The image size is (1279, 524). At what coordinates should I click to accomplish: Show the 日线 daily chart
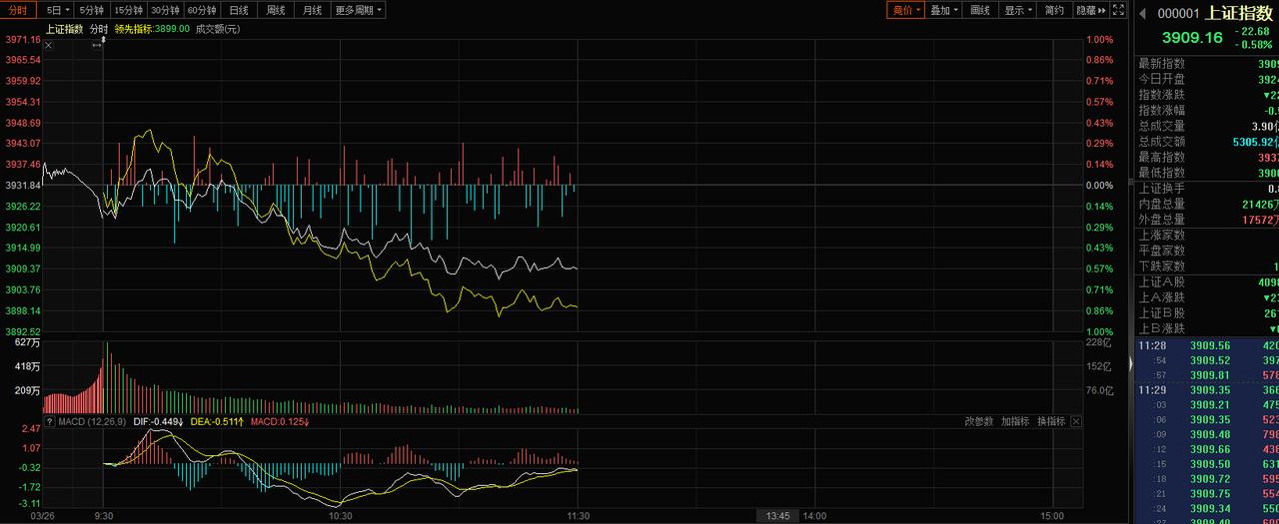239,10
